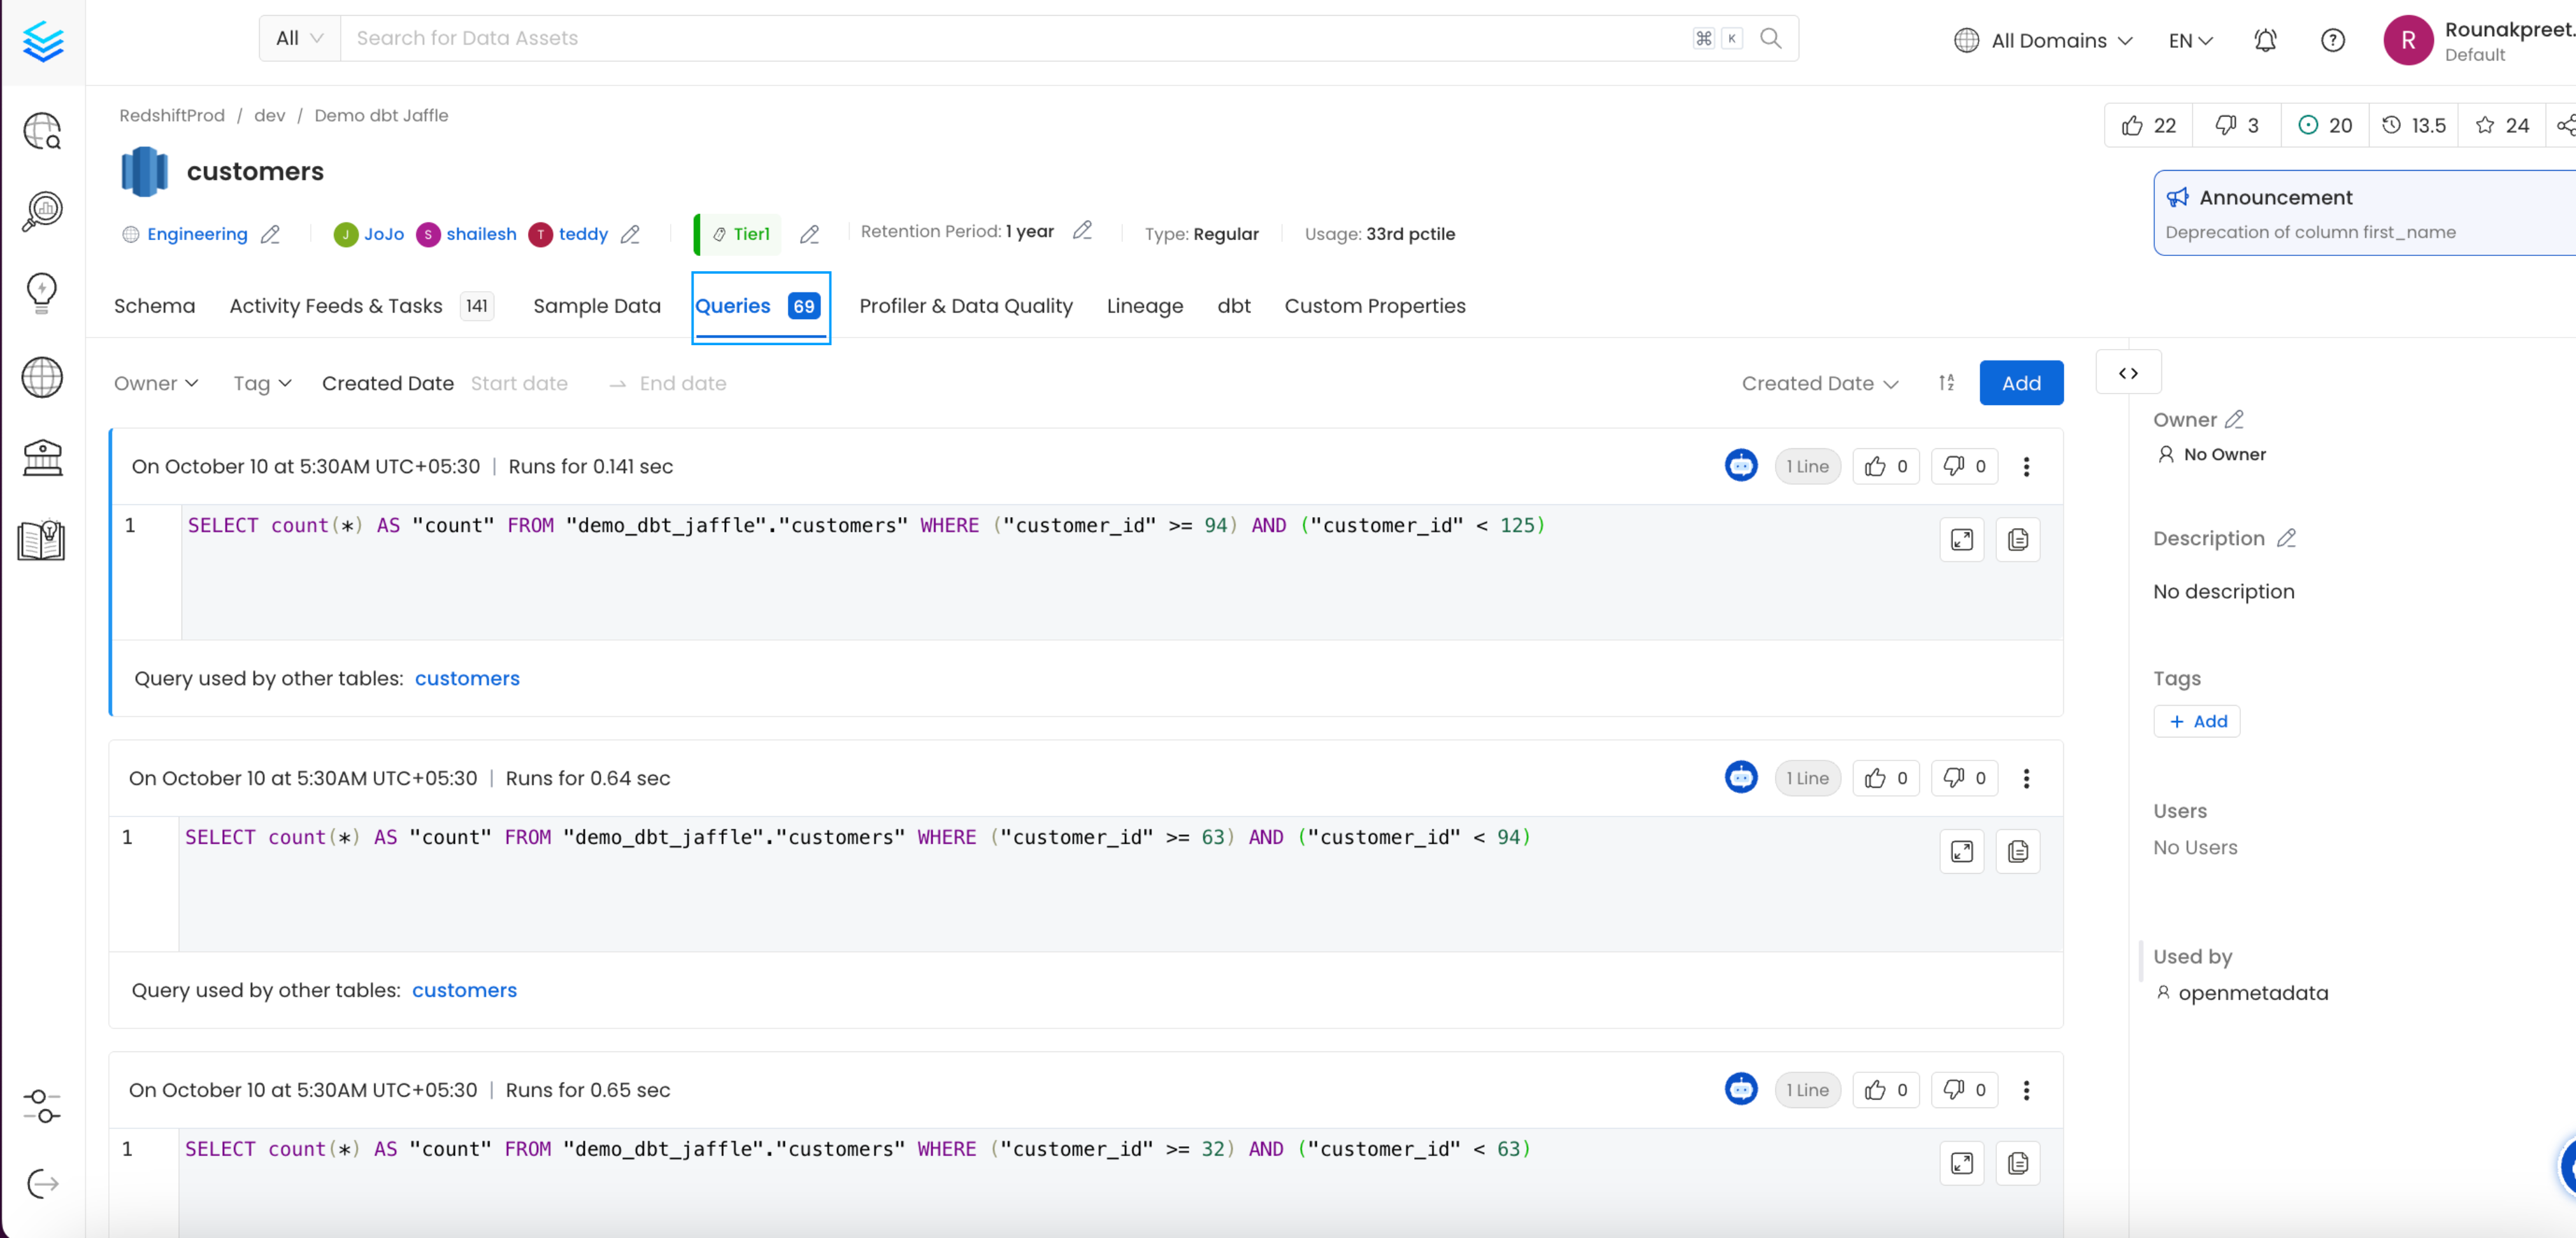Open the Glossary book icon in sidebar
The width and height of the screenshot is (2576, 1238).
click(42, 540)
